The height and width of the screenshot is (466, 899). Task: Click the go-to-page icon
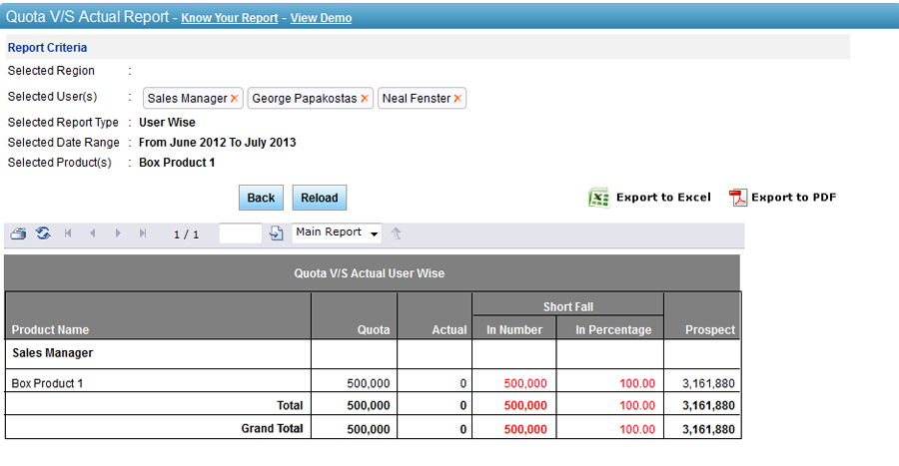coord(277,233)
